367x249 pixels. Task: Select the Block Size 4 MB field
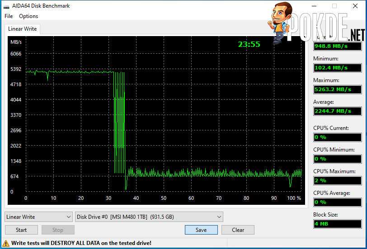pos(338,224)
